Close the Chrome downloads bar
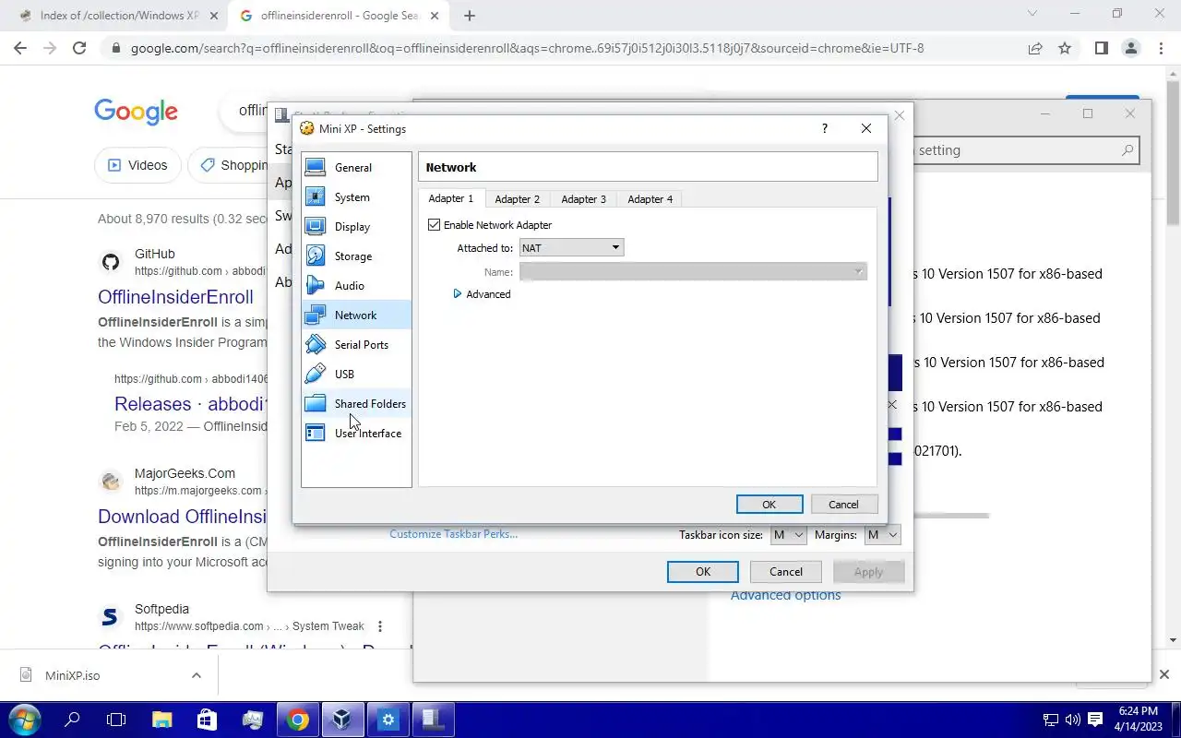This screenshot has width=1181, height=738. 1164,674
